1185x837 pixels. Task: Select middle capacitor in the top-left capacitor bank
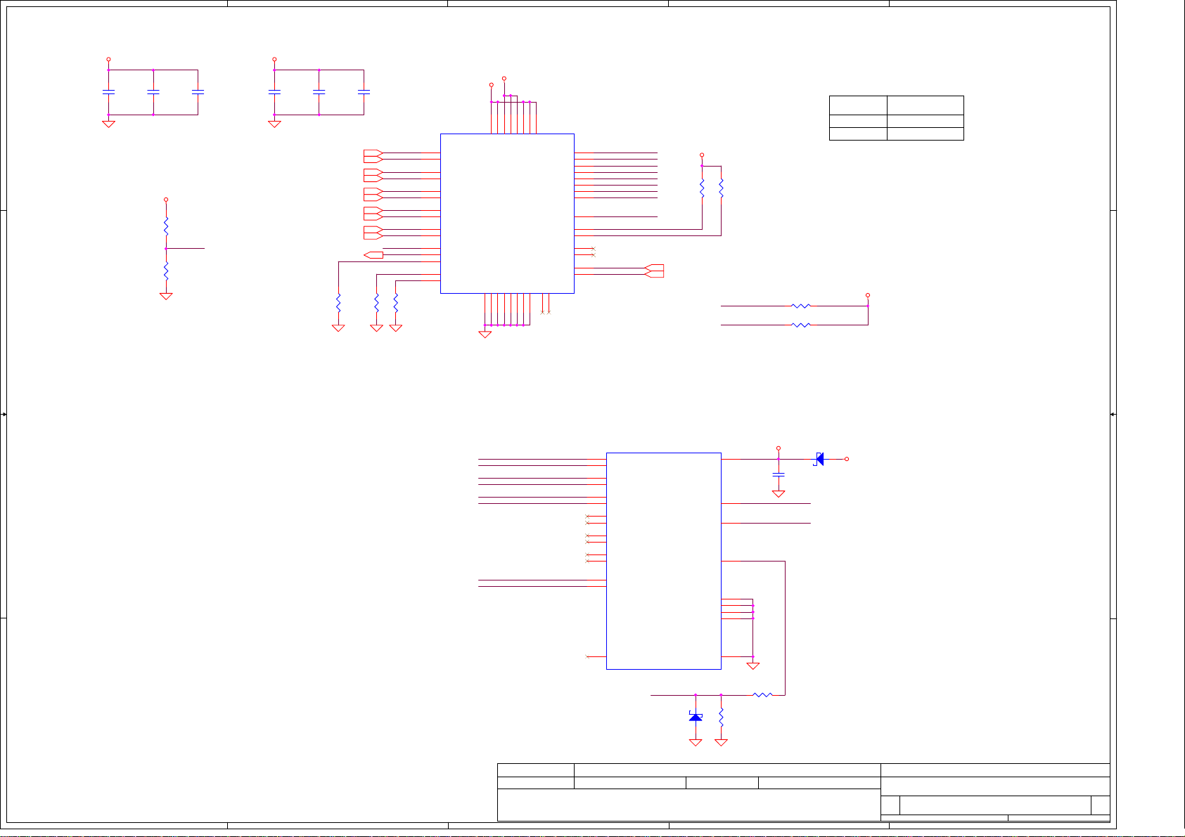coord(153,92)
